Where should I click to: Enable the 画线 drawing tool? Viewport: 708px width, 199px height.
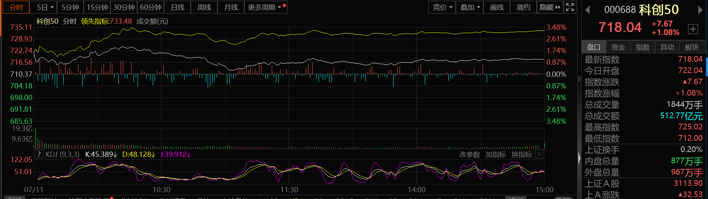(497, 7)
